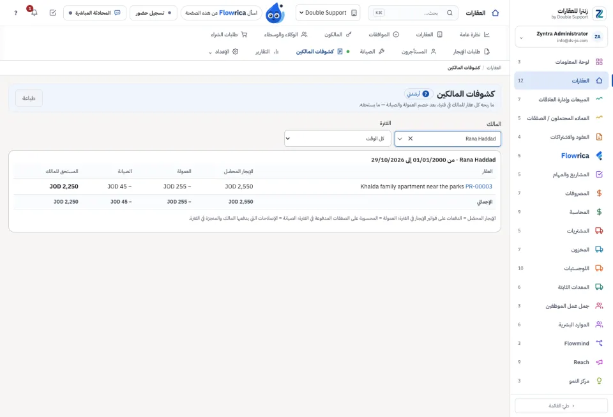This screenshot has height=417, width=613.
Task: Open المشتريات sidebar item
Action: pos(561,231)
